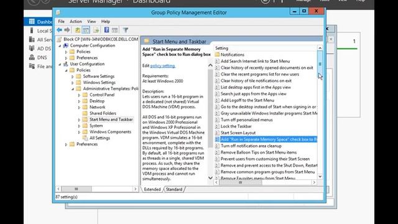
Task: Collapse the Computer Configuration node
Action: coord(60,45)
